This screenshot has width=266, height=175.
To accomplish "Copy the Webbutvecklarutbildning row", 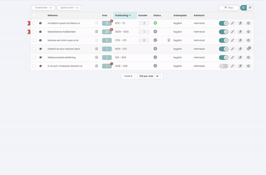I will point(240,57).
